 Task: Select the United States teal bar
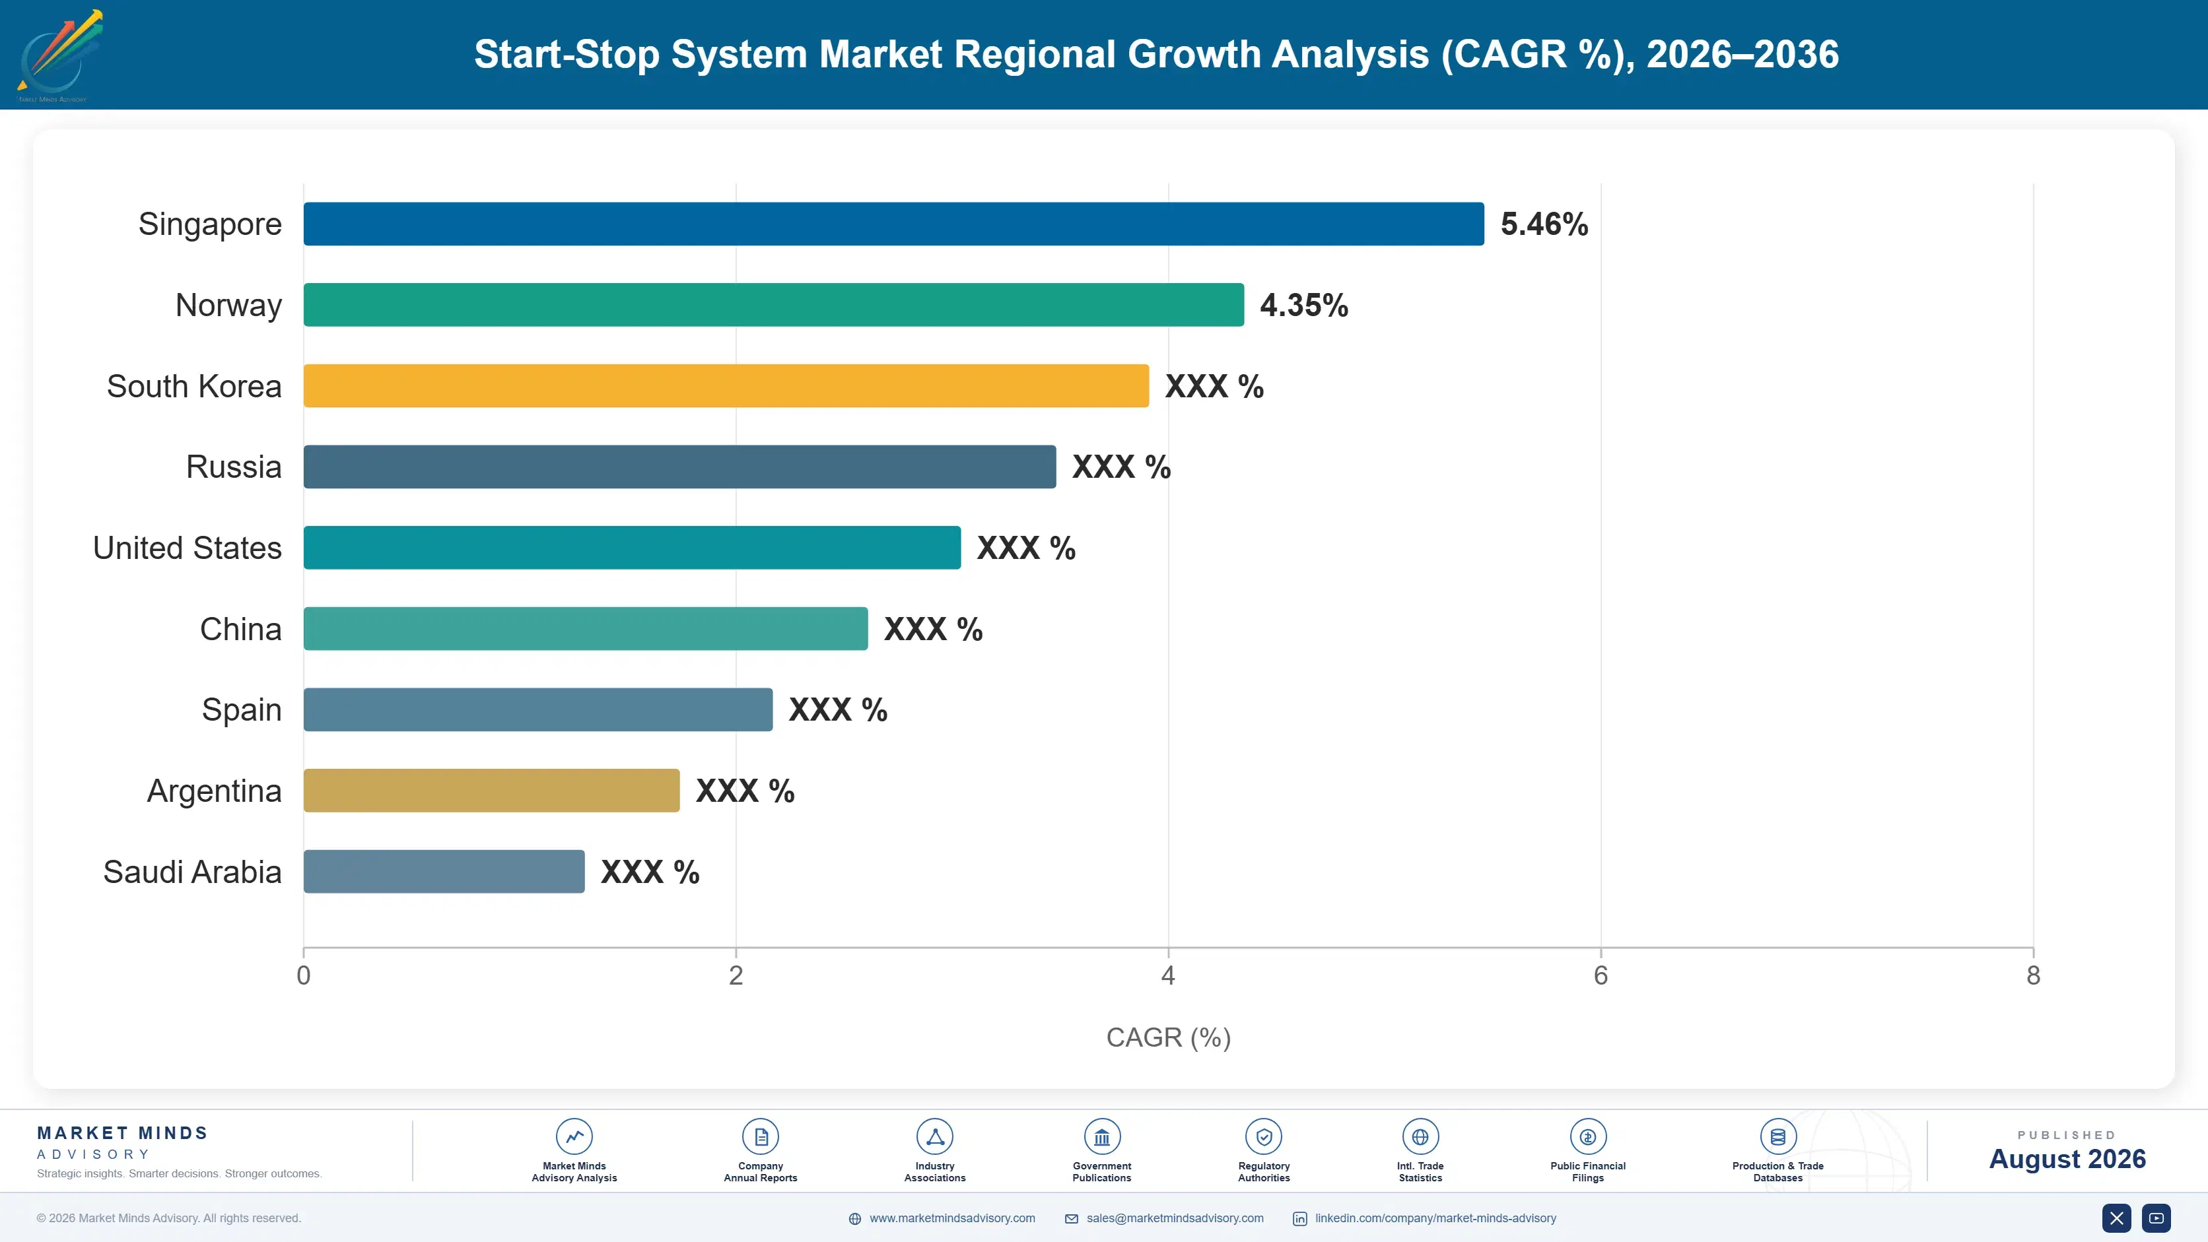[x=633, y=547]
